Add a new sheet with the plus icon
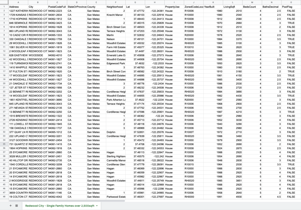This screenshot has height=210, width=301. tap(11, 206)
